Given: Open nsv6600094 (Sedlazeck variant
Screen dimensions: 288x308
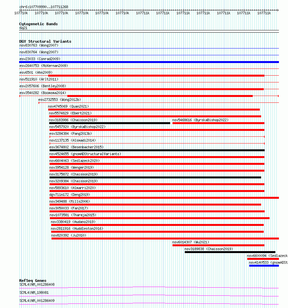Looking at the screenshot, I should pyautogui.click(x=267, y=256).
